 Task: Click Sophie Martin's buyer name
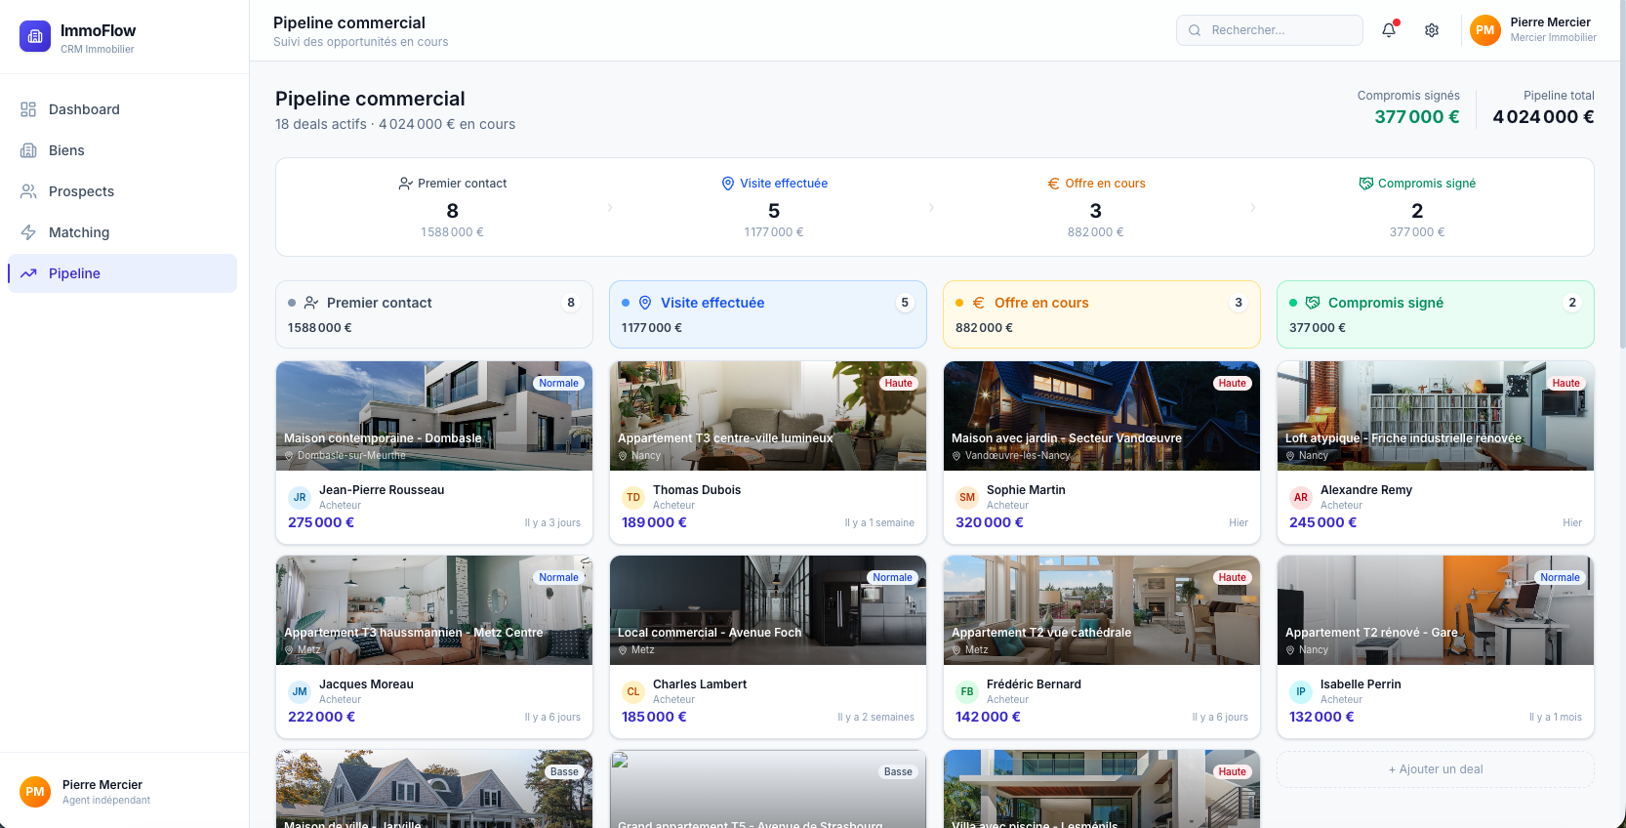pyautogui.click(x=1026, y=490)
